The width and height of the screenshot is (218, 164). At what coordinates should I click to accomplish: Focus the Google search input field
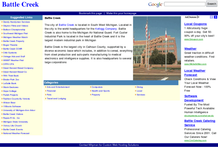click(185, 4)
